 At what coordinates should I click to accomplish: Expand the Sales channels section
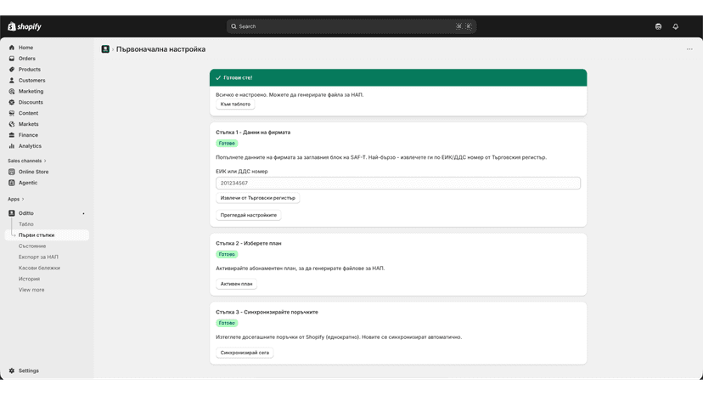coord(27,161)
